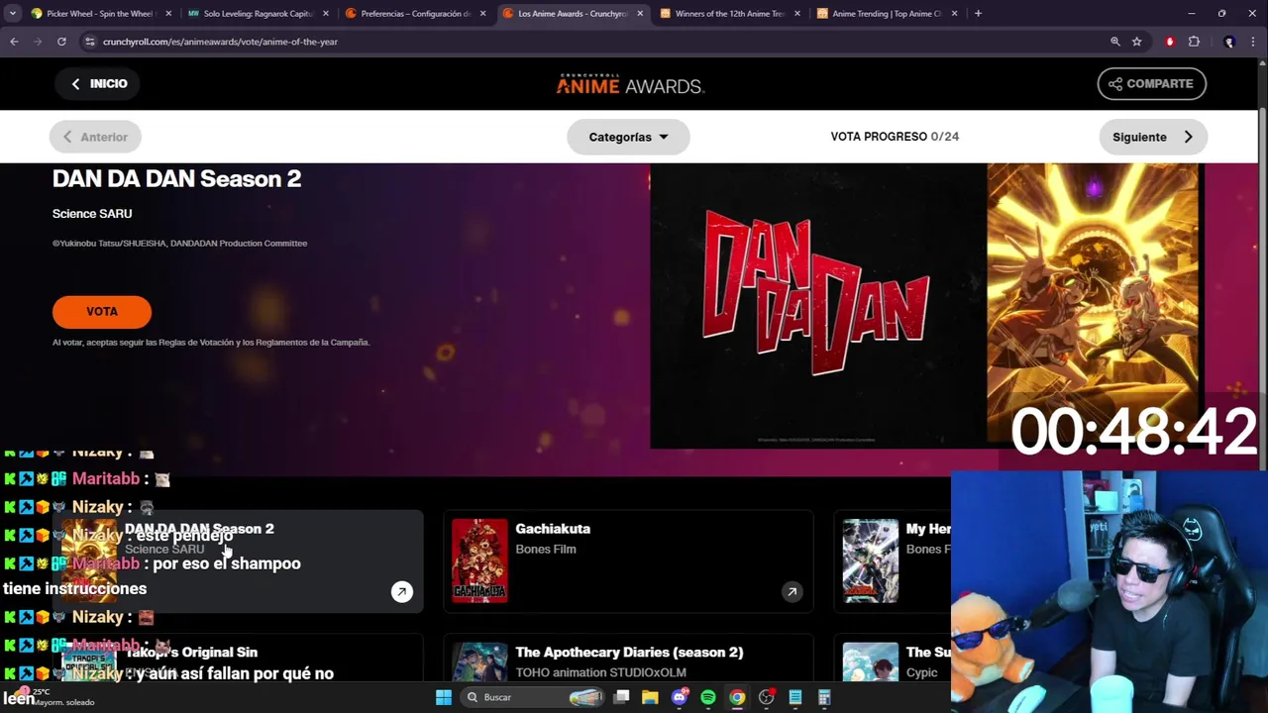Viewport: 1268px width, 713px height.
Task: Open File Explorer from taskbar
Action: tap(650, 697)
